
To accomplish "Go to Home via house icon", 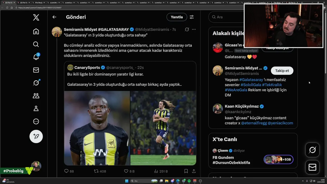I will [x=36, y=31].
